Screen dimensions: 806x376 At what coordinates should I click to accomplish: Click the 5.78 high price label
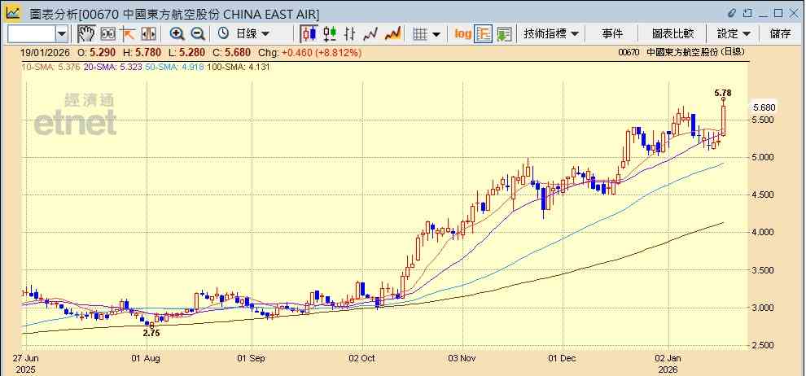723,93
